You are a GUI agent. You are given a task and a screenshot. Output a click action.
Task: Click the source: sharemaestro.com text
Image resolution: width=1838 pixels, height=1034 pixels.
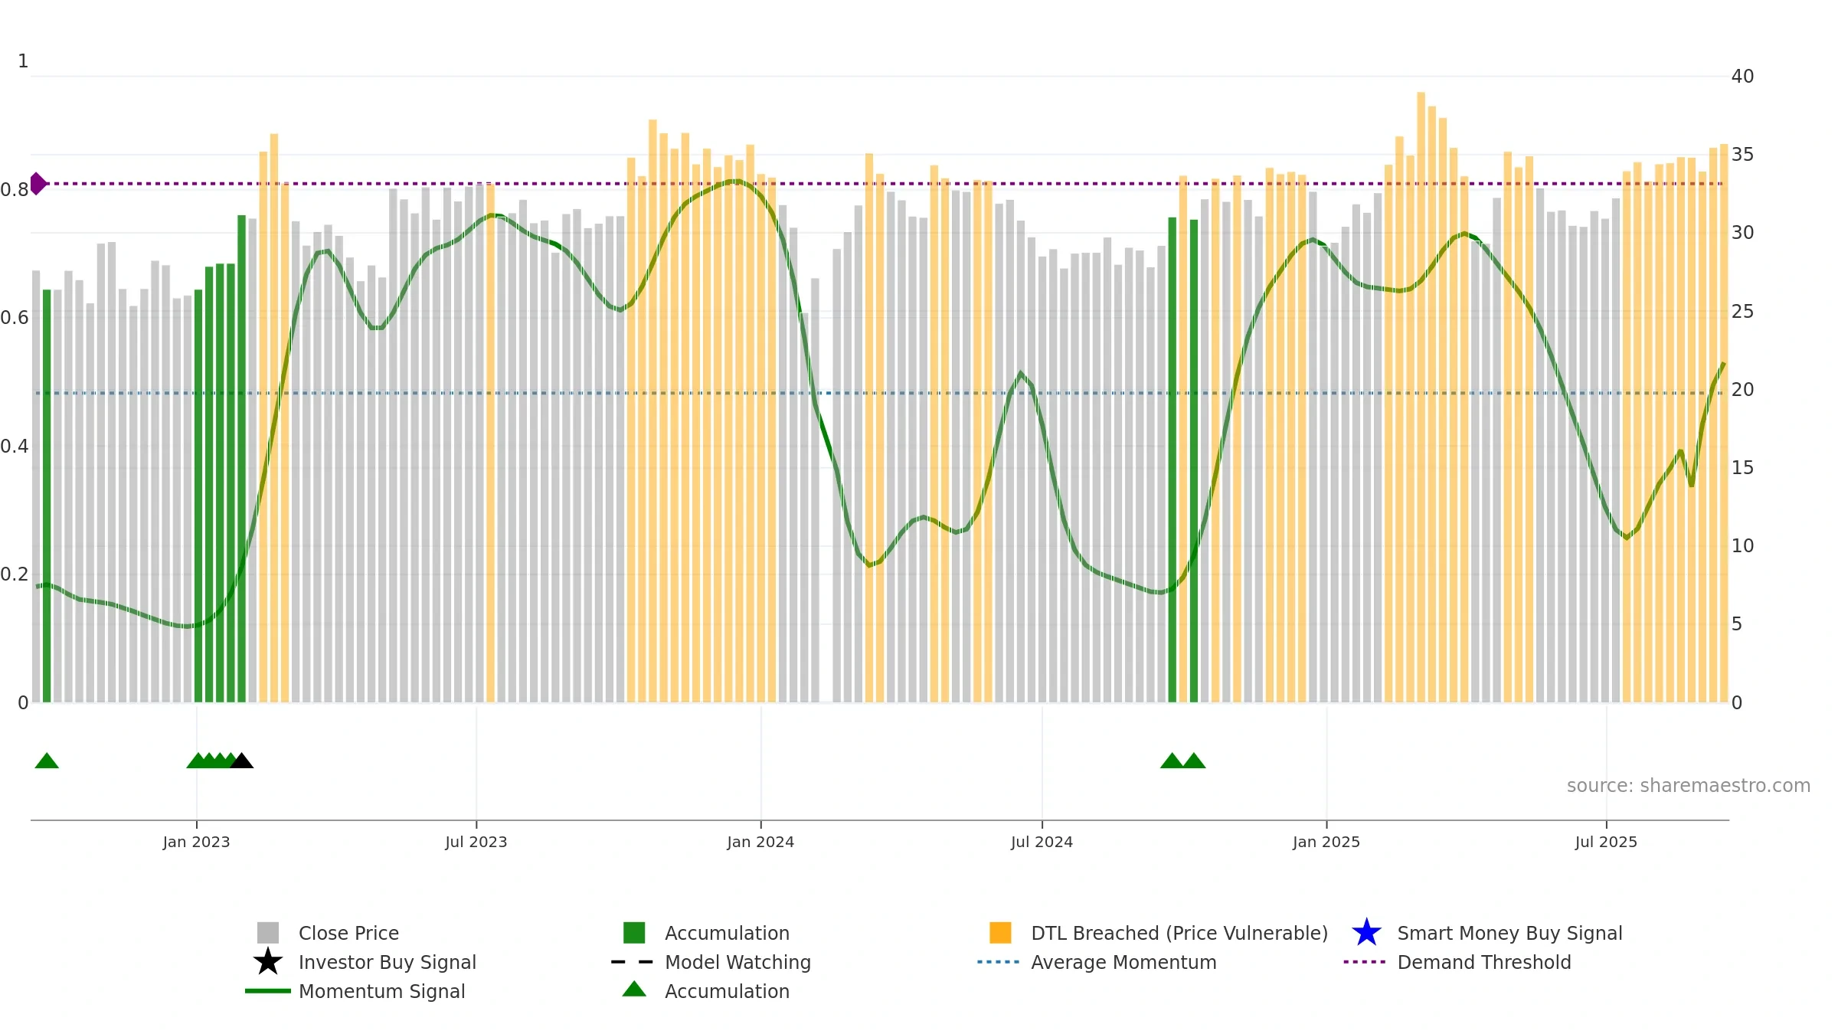click(x=1689, y=786)
